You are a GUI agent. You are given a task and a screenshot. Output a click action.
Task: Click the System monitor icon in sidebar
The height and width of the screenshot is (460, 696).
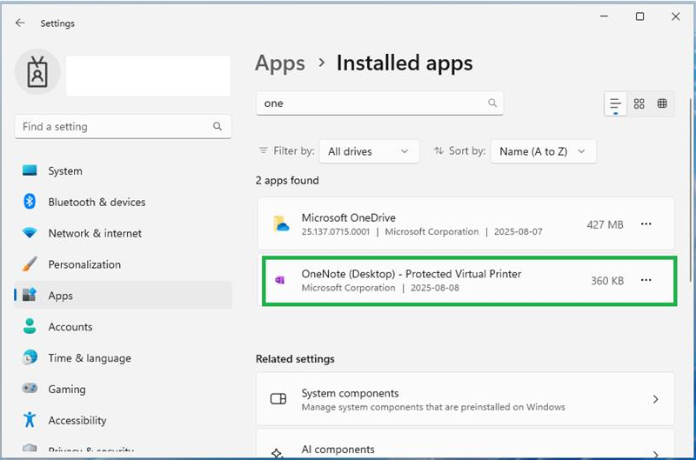click(30, 170)
